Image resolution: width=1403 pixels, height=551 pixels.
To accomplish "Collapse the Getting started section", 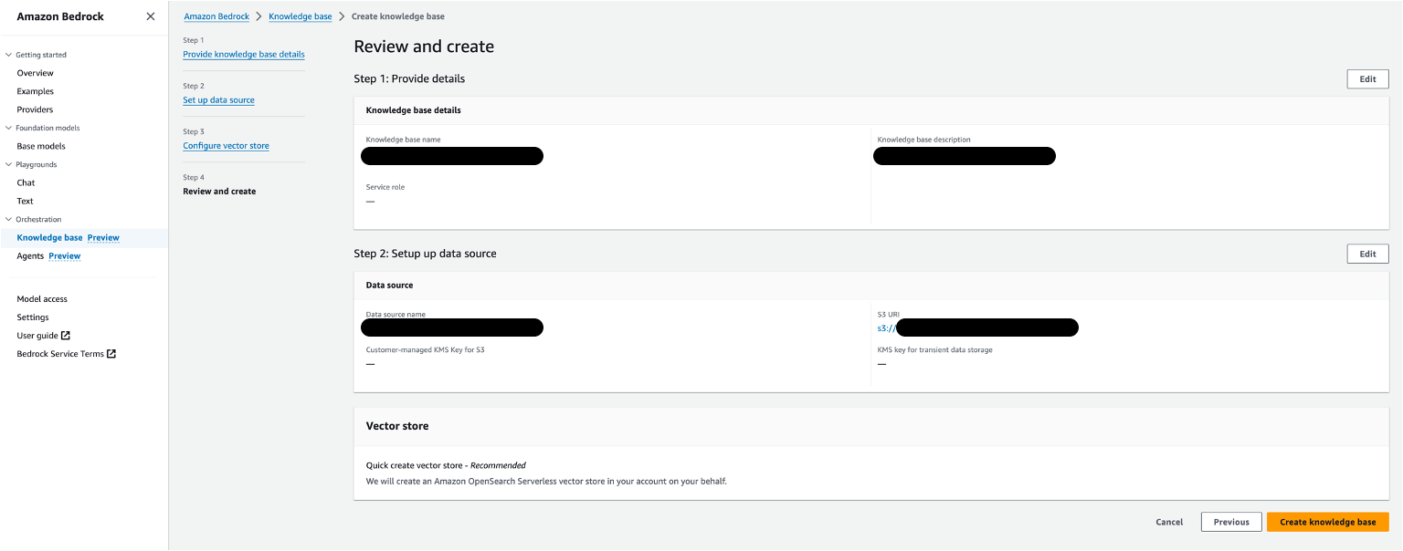I will (9, 55).
